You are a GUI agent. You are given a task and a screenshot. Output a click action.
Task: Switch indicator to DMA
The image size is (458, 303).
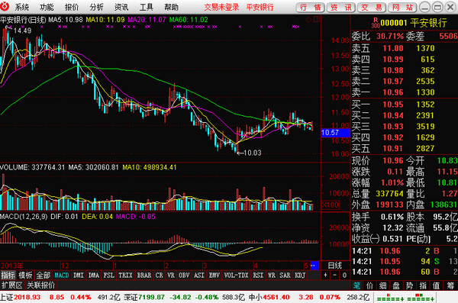tap(94, 276)
